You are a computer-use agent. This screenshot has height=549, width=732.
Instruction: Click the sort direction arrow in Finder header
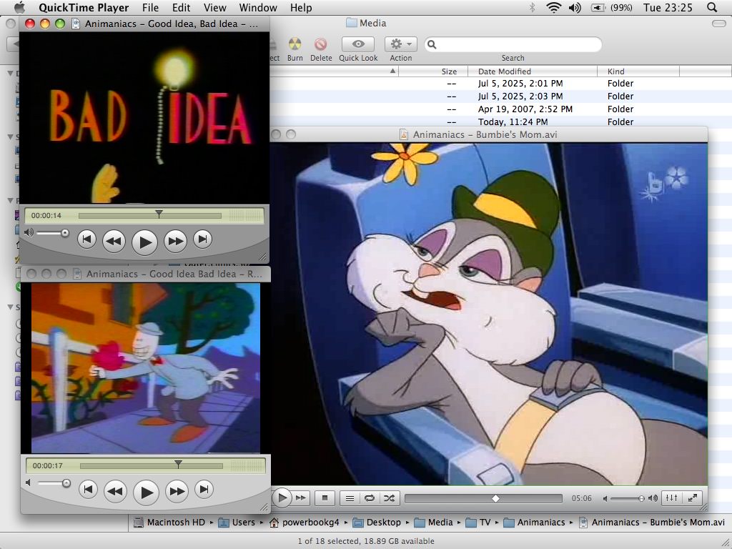[x=392, y=71]
